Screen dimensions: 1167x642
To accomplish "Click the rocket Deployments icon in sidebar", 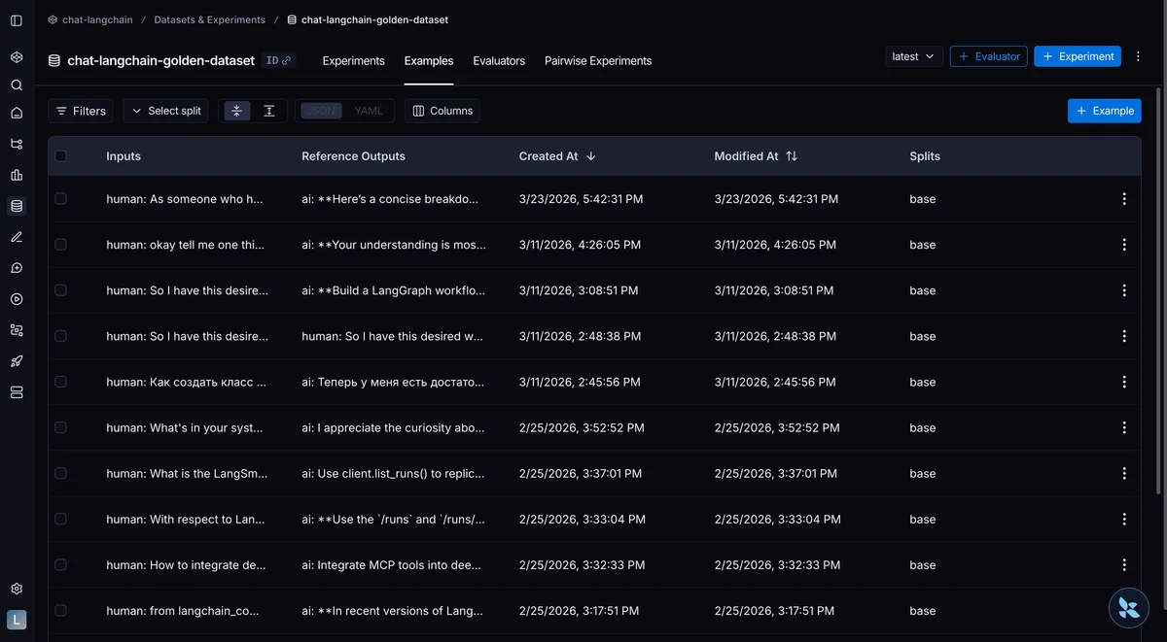I will 17,361.
